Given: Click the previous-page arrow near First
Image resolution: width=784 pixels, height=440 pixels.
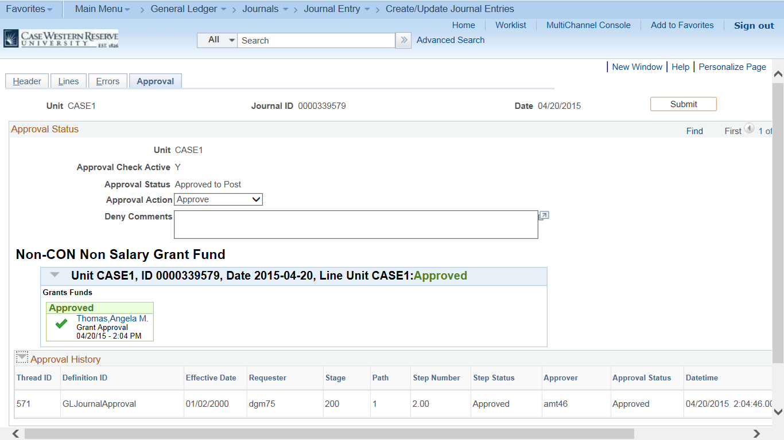Looking at the screenshot, I should click(x=750, y=128).
